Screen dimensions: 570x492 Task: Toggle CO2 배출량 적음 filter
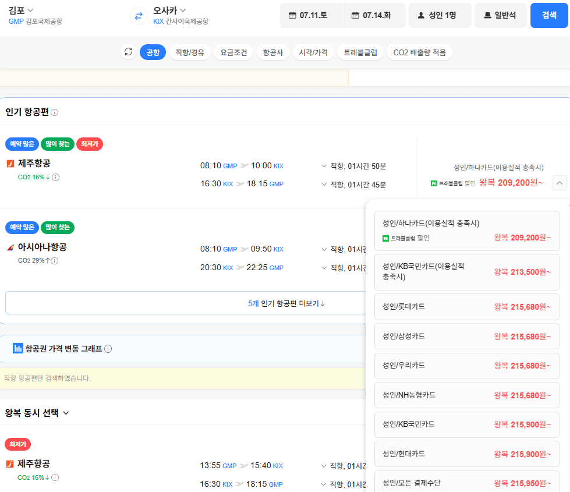click(420, 52)
